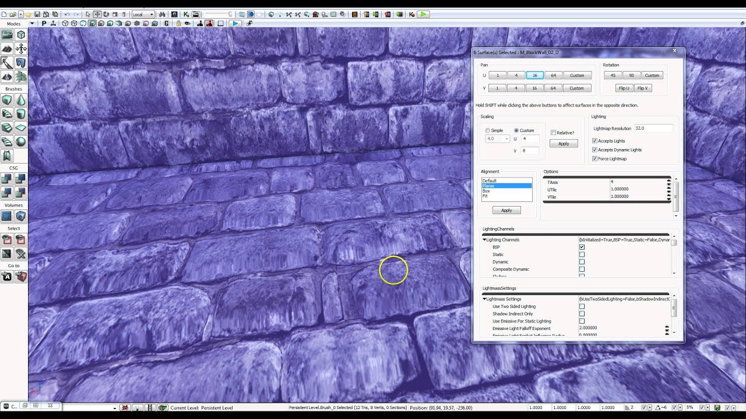Create Tetrahedron sphere brush

[21, 142]
